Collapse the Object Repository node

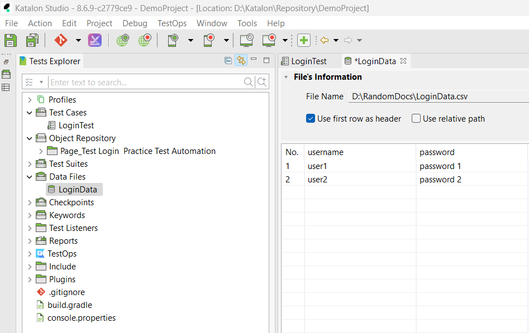click(30, 138)
